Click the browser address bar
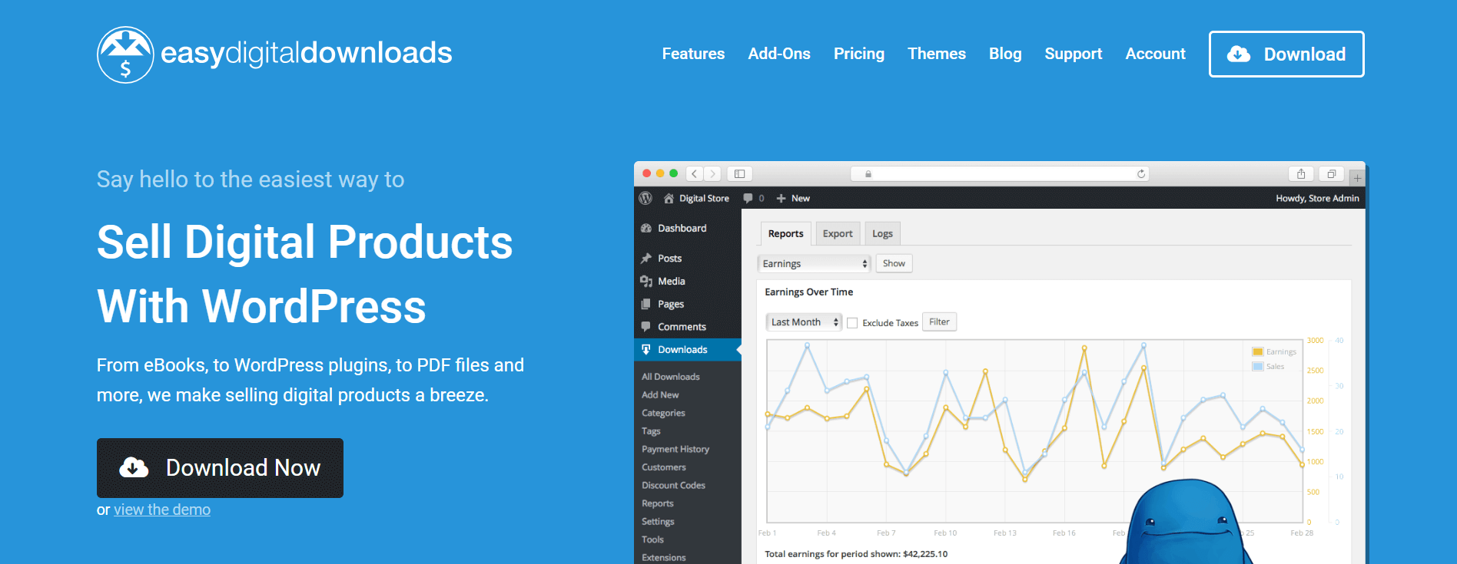This screenshot has height=564, width=1457. [1001, 174]
